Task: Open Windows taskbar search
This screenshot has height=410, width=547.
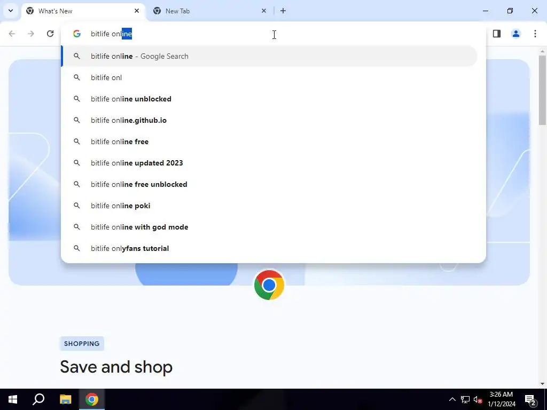Action: (x=38, y=399)
